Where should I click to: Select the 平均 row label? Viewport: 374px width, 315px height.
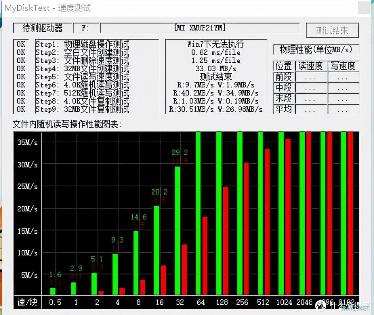283,109
